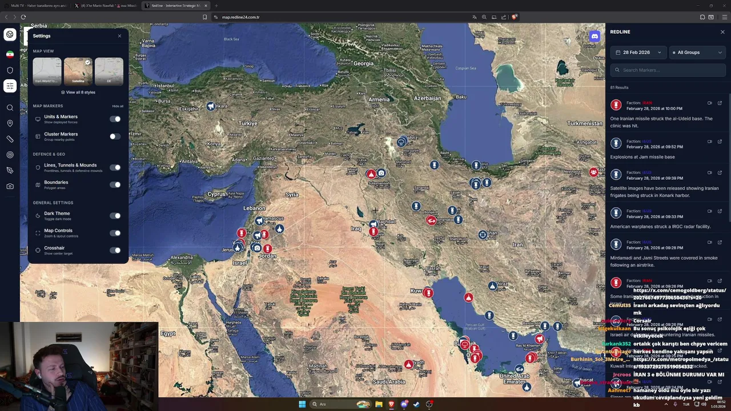Close the Settings panel
This screenshot has width=731, height=411.
tap(119, 36)
